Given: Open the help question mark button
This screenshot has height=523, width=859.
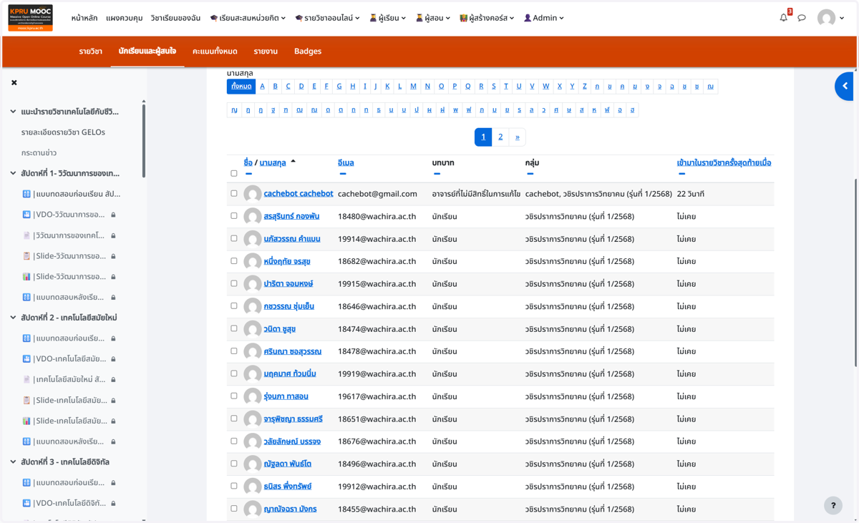Looking at the screenshot, I should (x=833, y=505).
